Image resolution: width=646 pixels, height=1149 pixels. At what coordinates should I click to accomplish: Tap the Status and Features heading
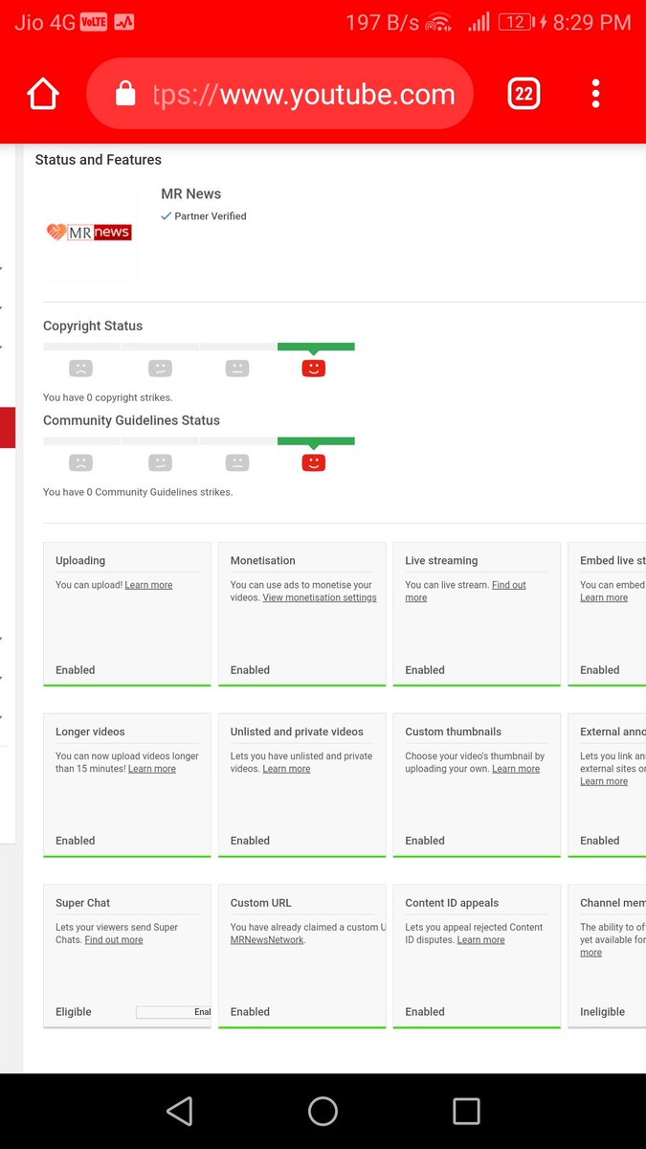click(x=99, y=160)
